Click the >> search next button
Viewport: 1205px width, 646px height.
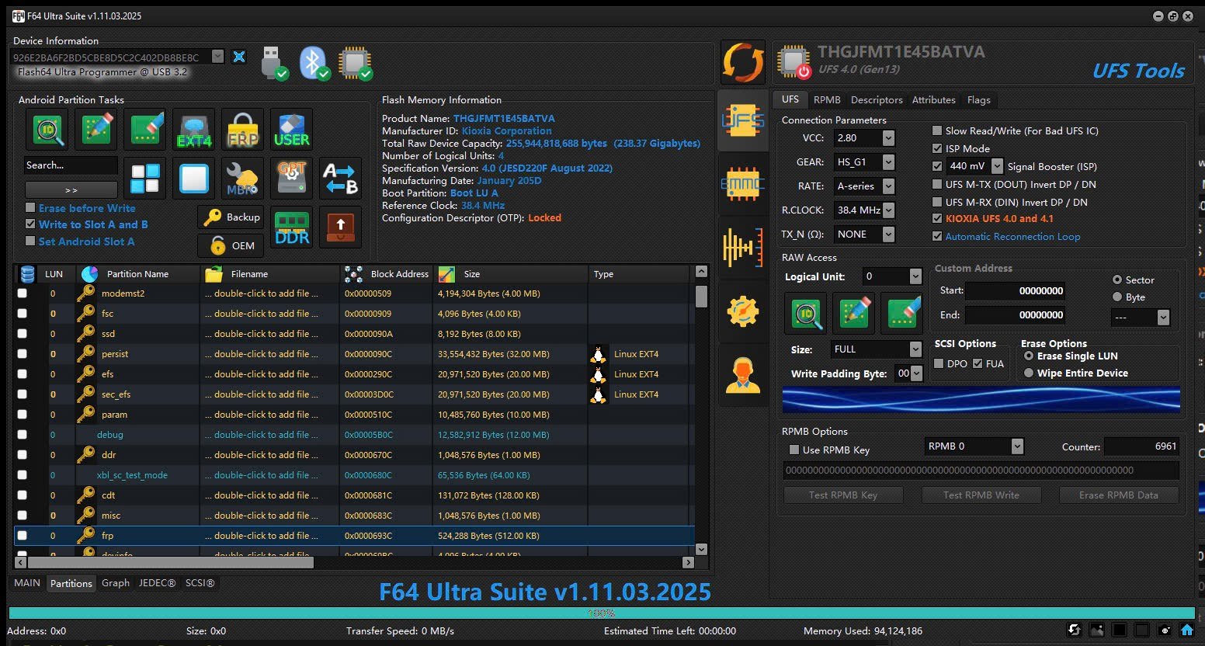[x=71, y=189]
